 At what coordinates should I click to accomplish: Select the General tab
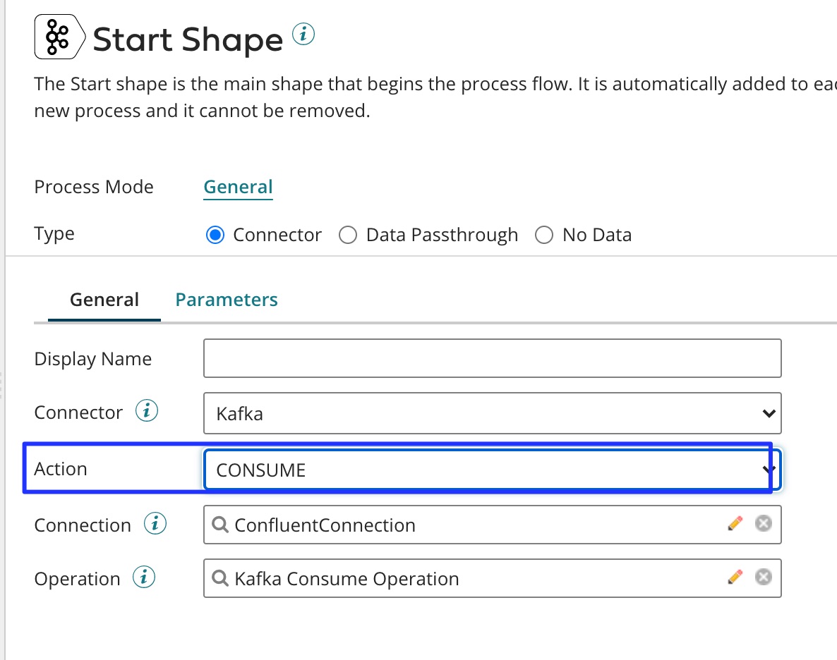(x=104, y=300)
